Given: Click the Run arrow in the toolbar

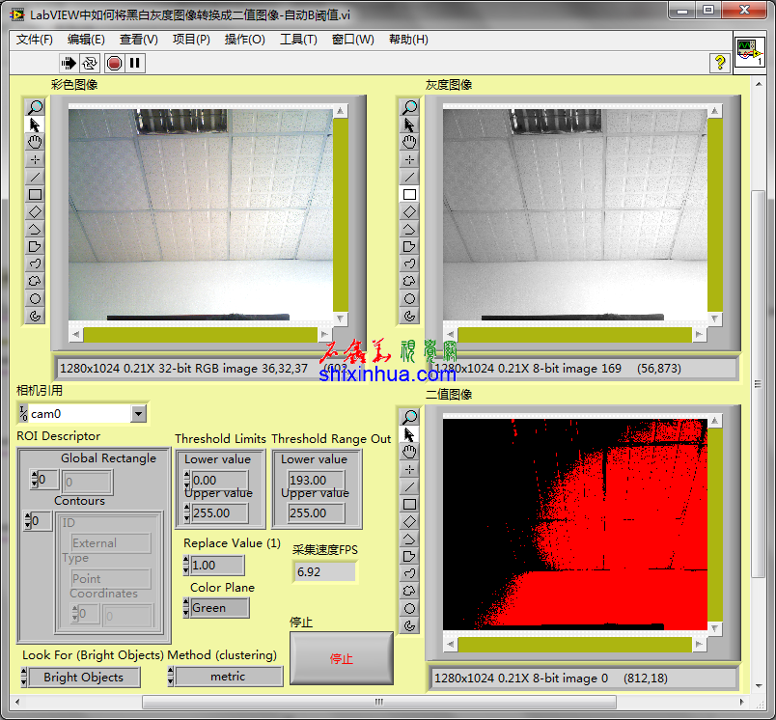Looking at the screenshot, I should [x=69, y=63].
